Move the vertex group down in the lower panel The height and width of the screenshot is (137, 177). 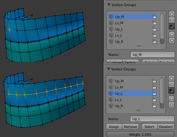pyautogui.click(x=171, y=105)
